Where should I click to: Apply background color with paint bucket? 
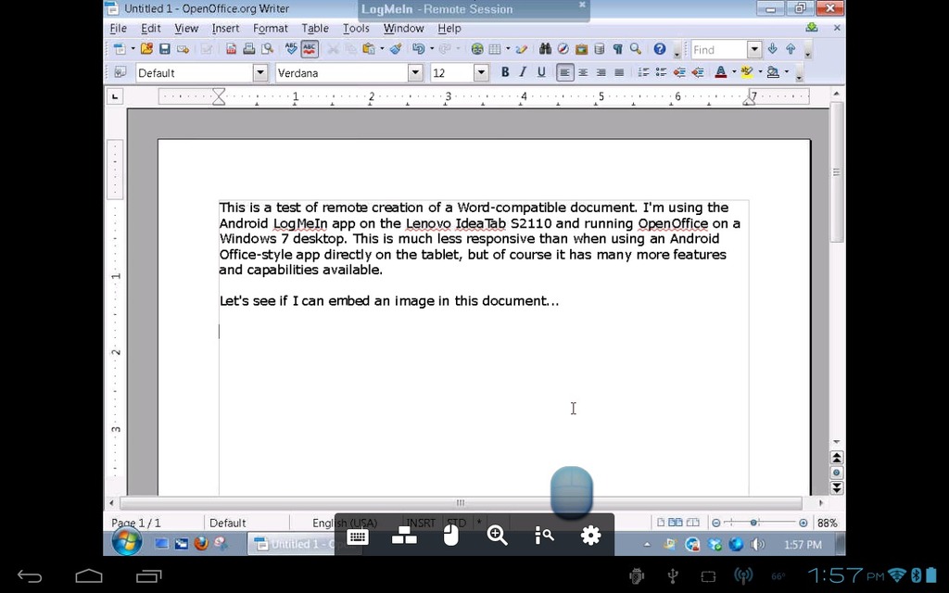(773, 72)
